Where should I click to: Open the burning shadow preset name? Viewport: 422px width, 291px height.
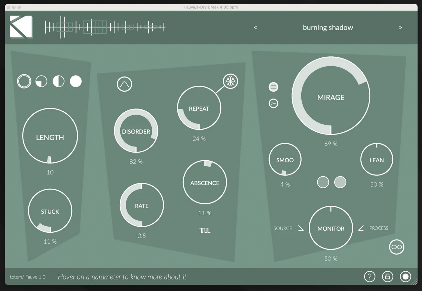tap(328, 28)
